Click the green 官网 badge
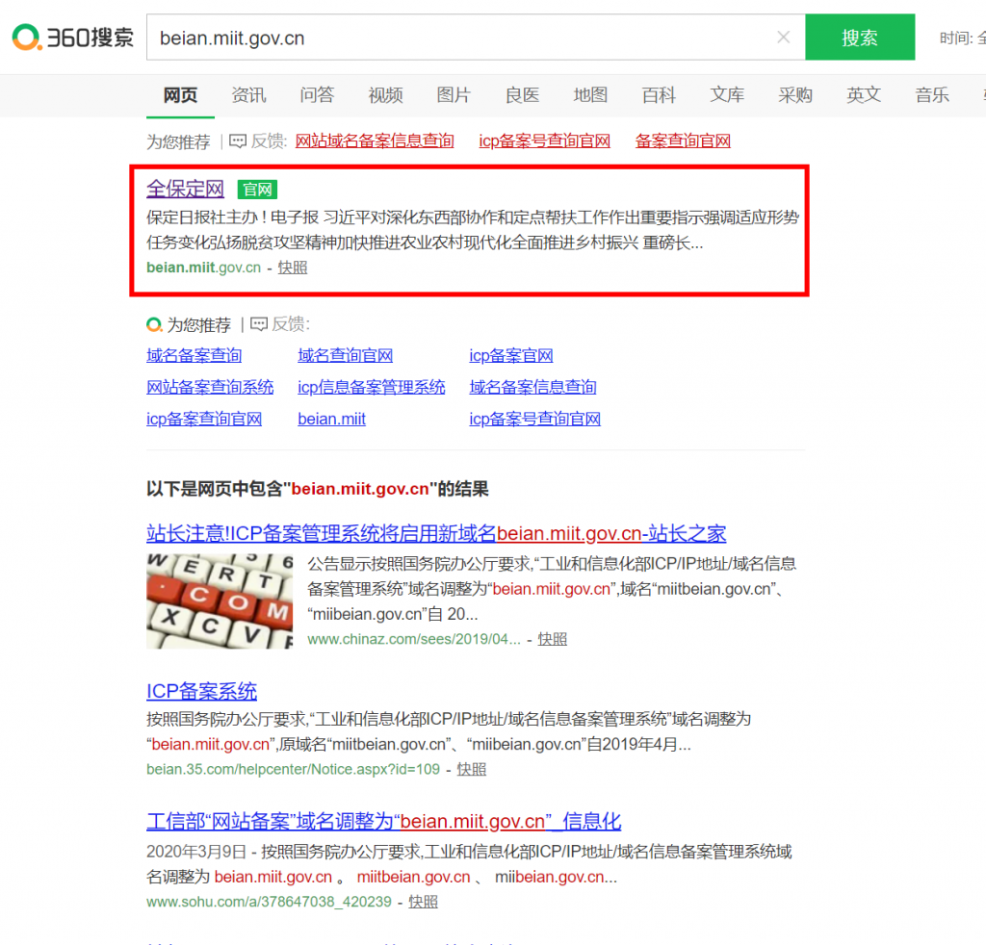 click(257, 190)
